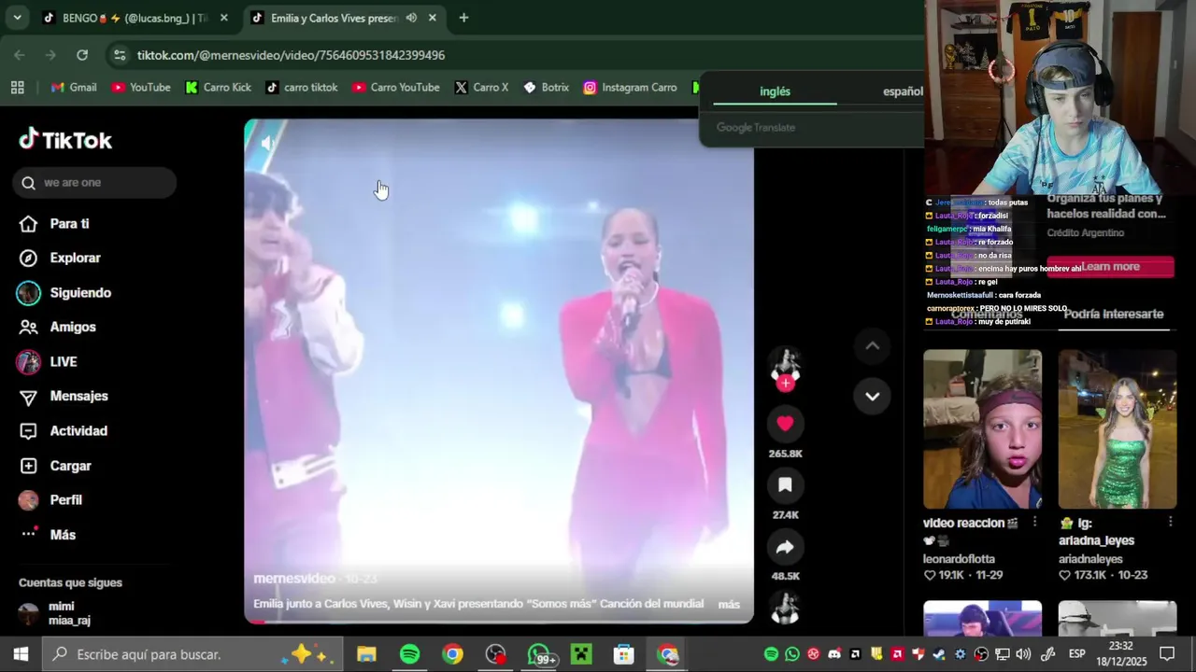Open Cargar to upload a video

(x=70, y=466)
